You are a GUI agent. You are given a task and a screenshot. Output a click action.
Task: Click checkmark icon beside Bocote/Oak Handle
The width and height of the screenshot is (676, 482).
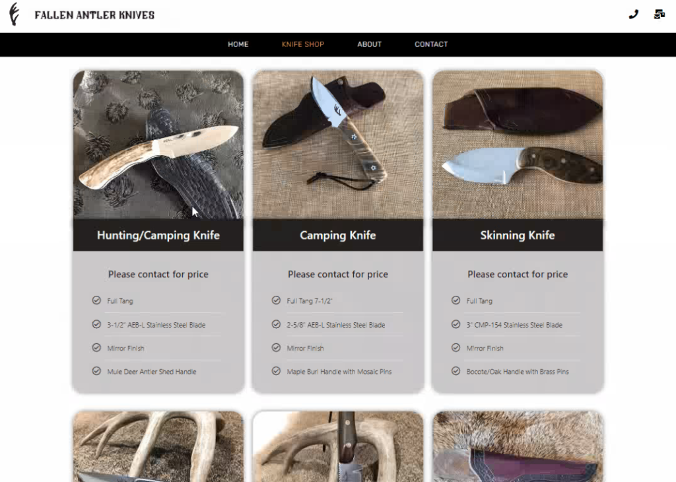coord(456,371)
